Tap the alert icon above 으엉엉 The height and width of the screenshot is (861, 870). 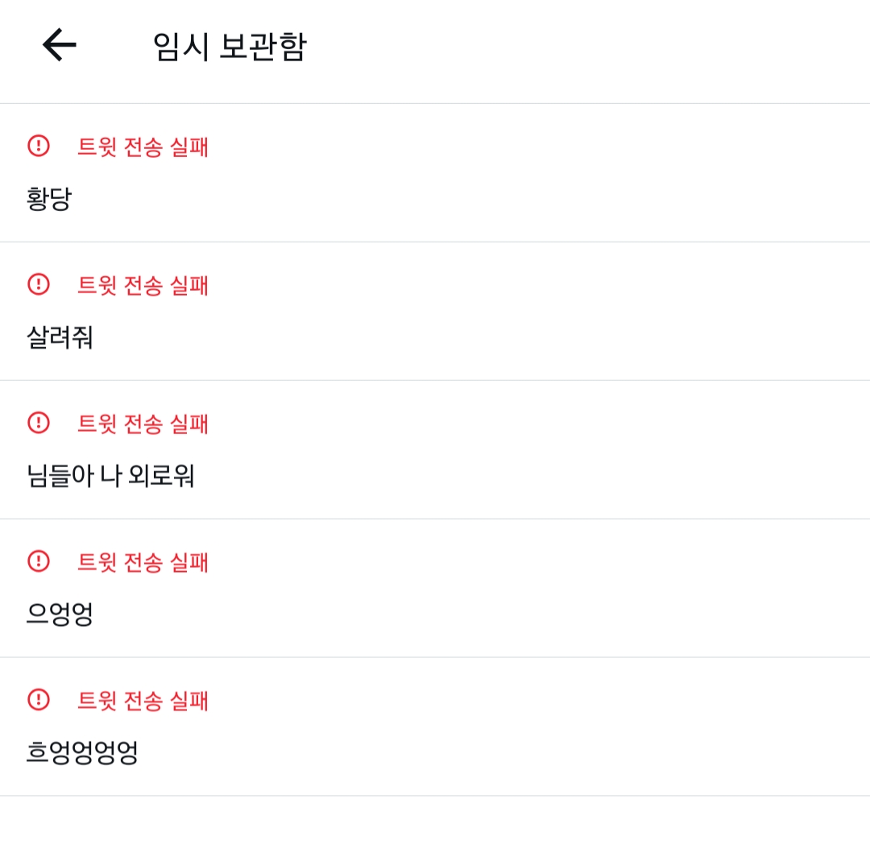pyautogui.click(x=39, y=561)
